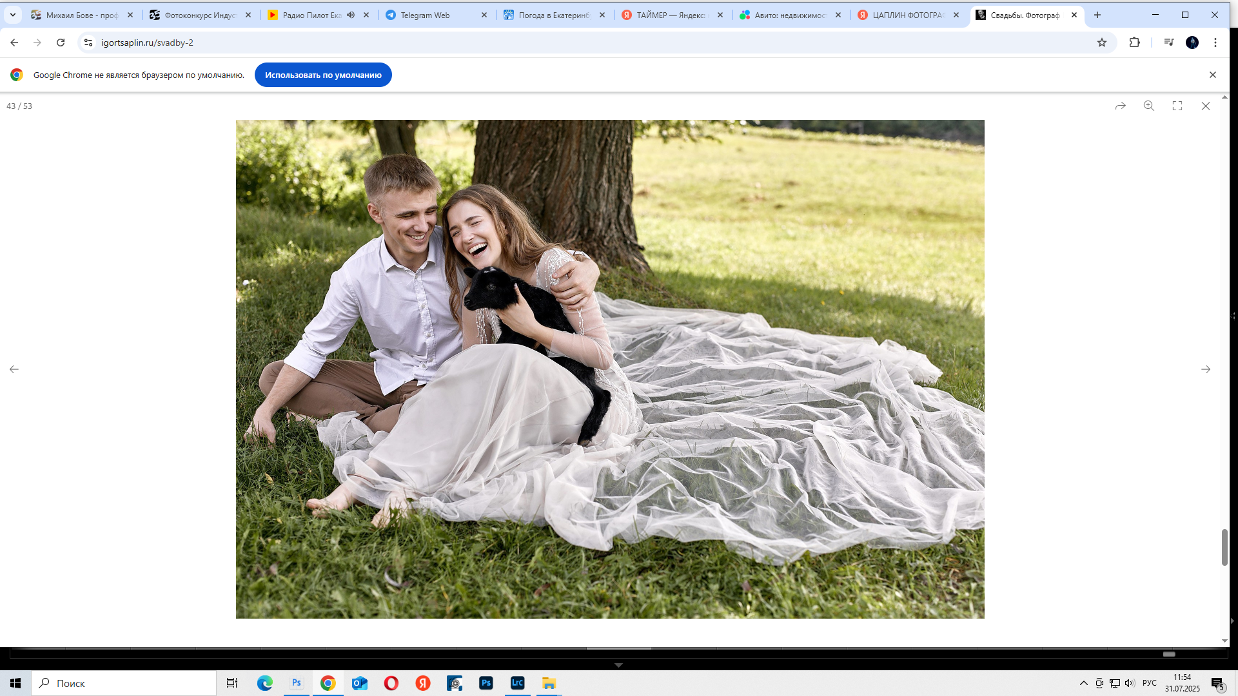
Task: Enter fullscreen gallery mode
Action: (1177, 106)
